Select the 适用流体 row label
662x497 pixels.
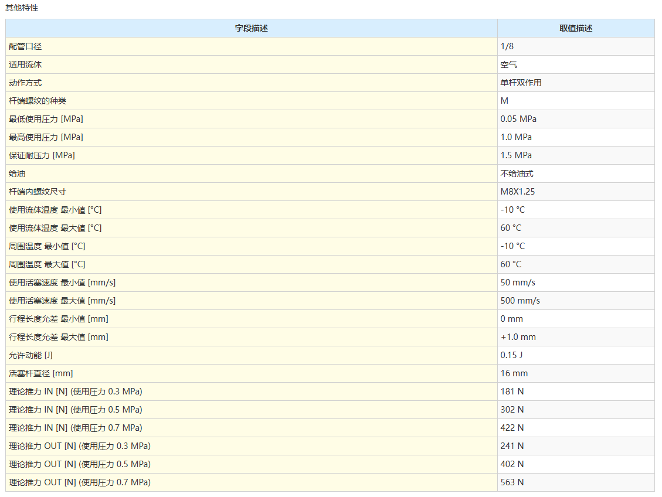point(25,64)
